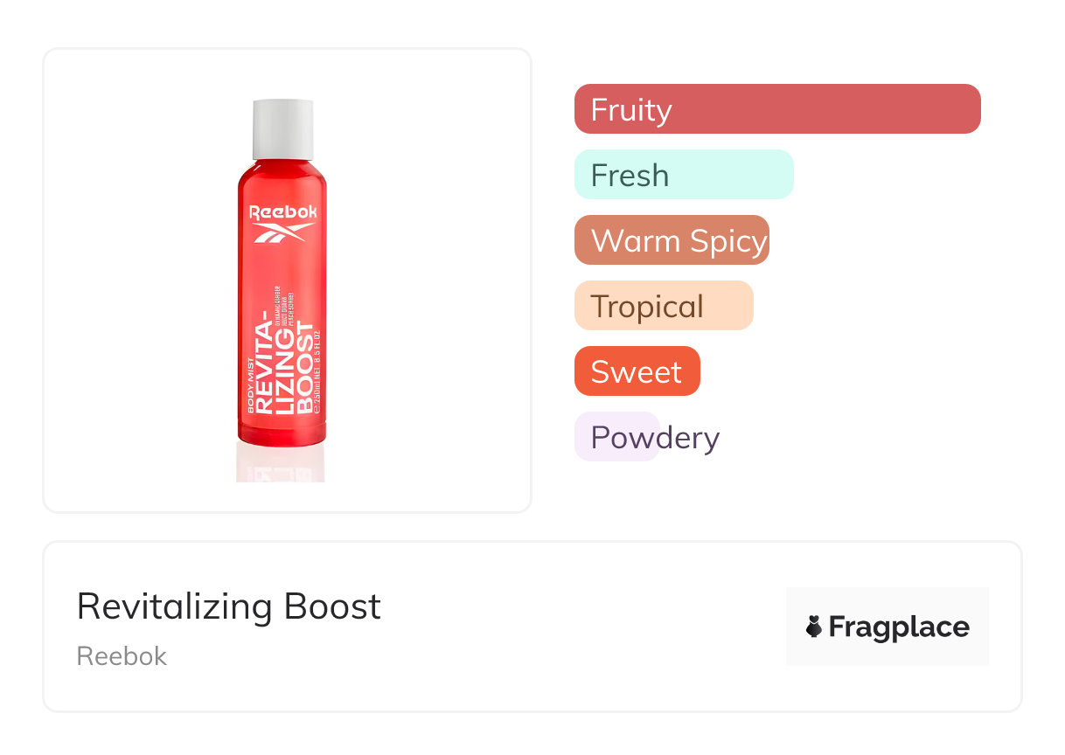The height and width of the screenshot is (755, 1065).
Task: Select the Tropical accord bar
Action: coord(663,306)
